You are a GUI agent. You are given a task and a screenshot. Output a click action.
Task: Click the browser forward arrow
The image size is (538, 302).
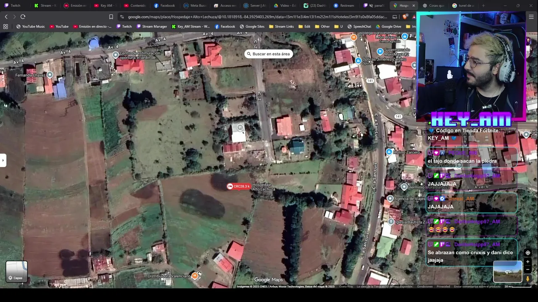pyautogui.click(x=14, y=17)
